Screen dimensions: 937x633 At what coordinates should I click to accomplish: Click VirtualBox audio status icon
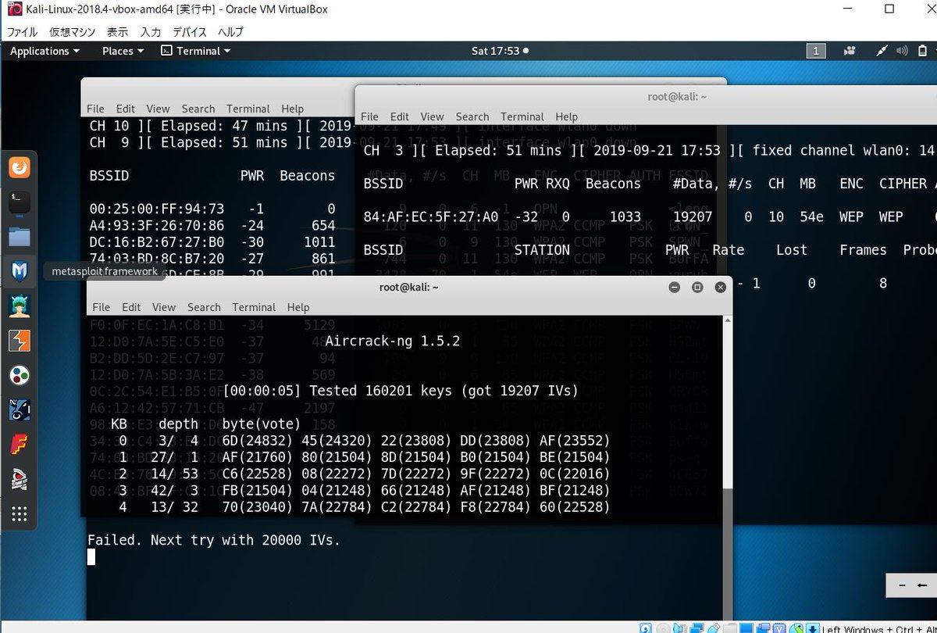(680, 628)
